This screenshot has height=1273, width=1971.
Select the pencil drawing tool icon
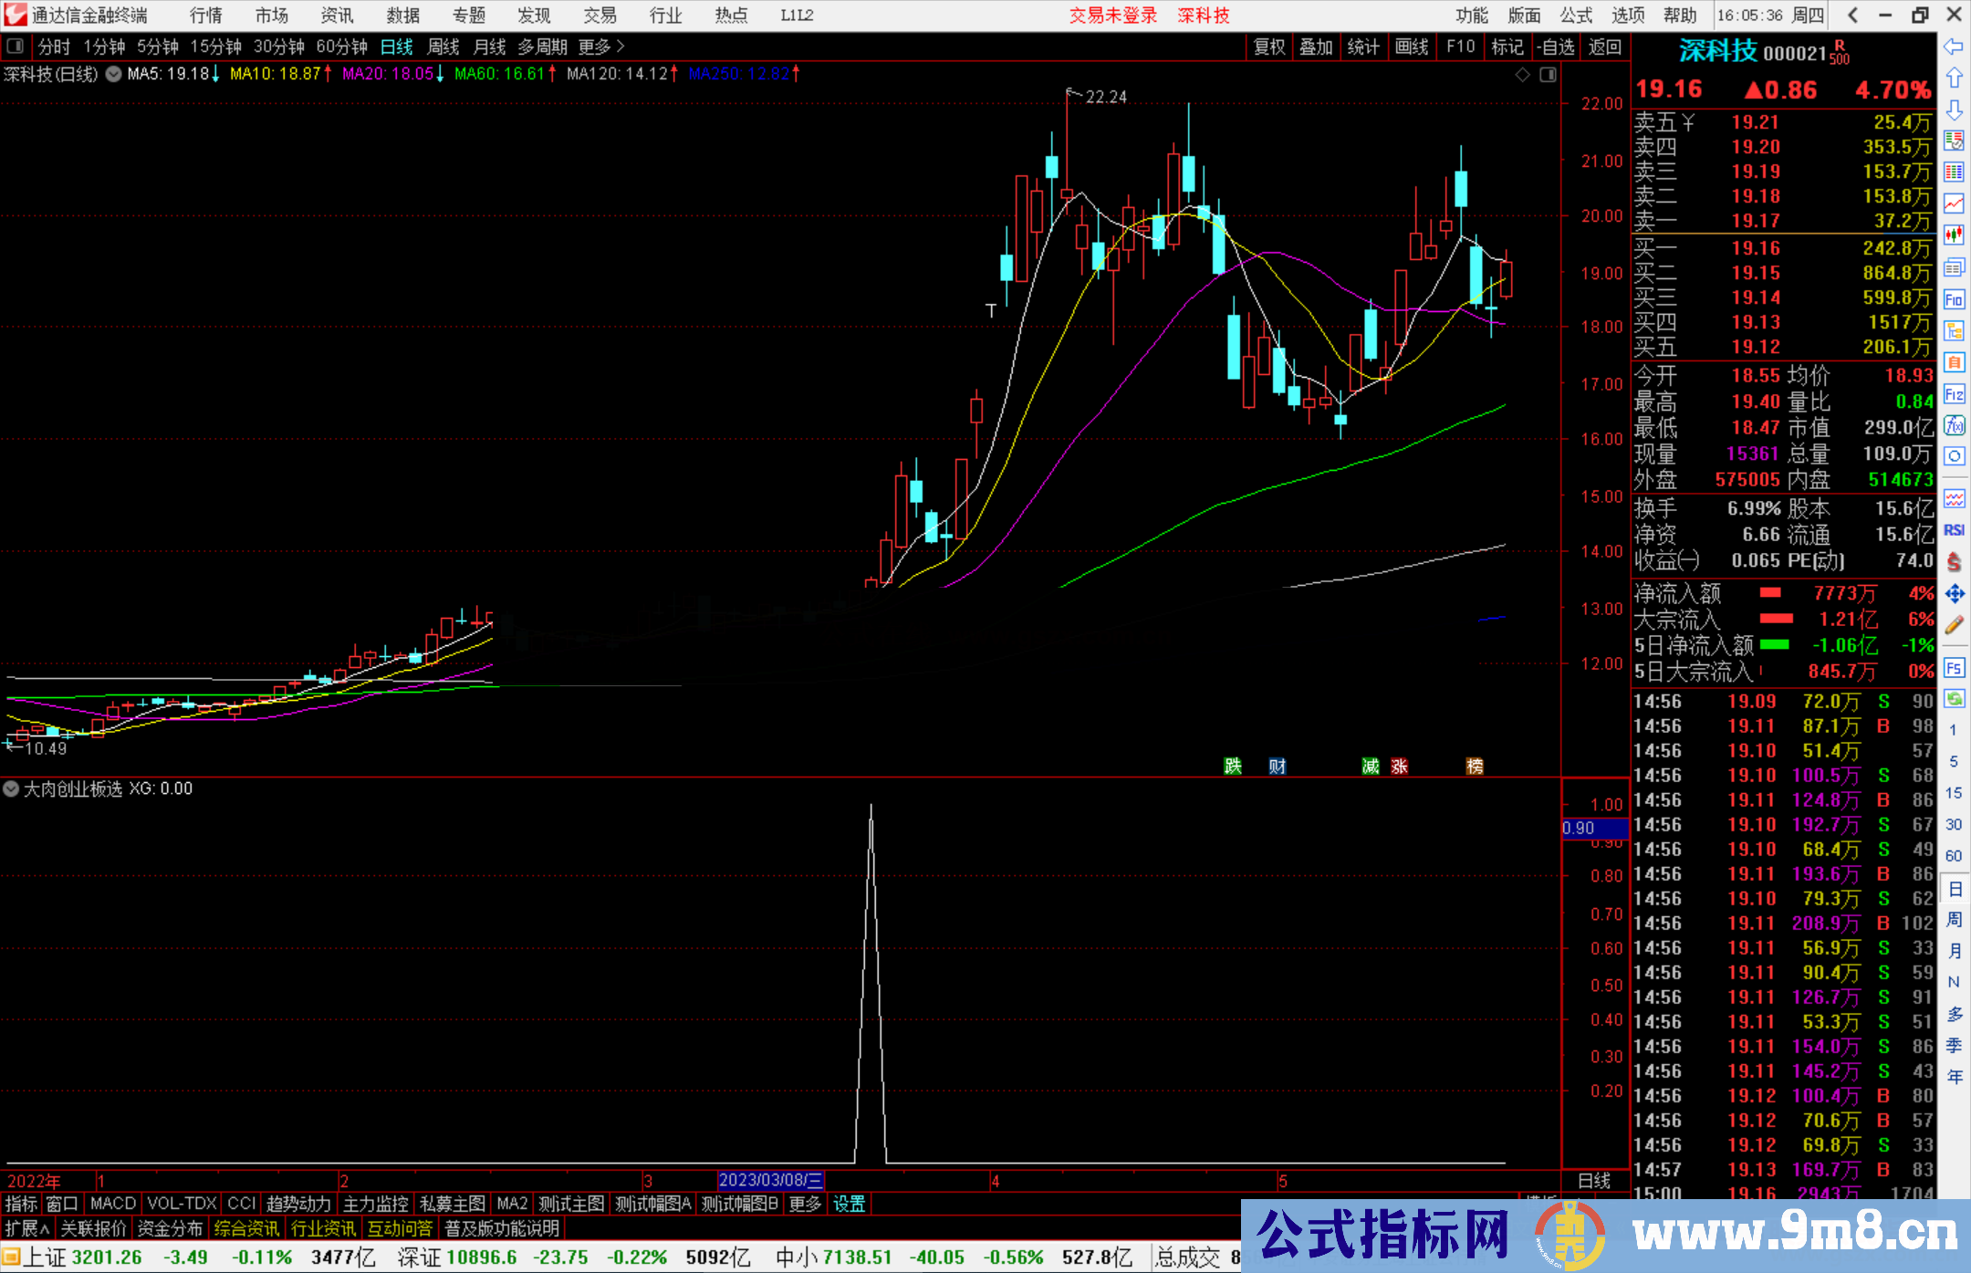point(1954,625)
